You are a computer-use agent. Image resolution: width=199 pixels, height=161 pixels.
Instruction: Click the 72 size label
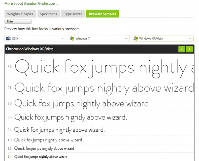click(x=10, y=66)
